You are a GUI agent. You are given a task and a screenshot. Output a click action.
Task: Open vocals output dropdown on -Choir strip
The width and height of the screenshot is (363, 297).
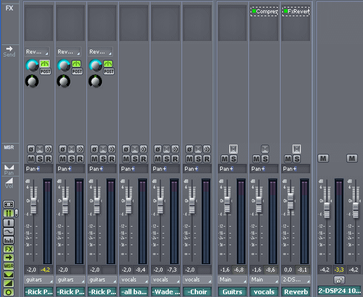197,280
